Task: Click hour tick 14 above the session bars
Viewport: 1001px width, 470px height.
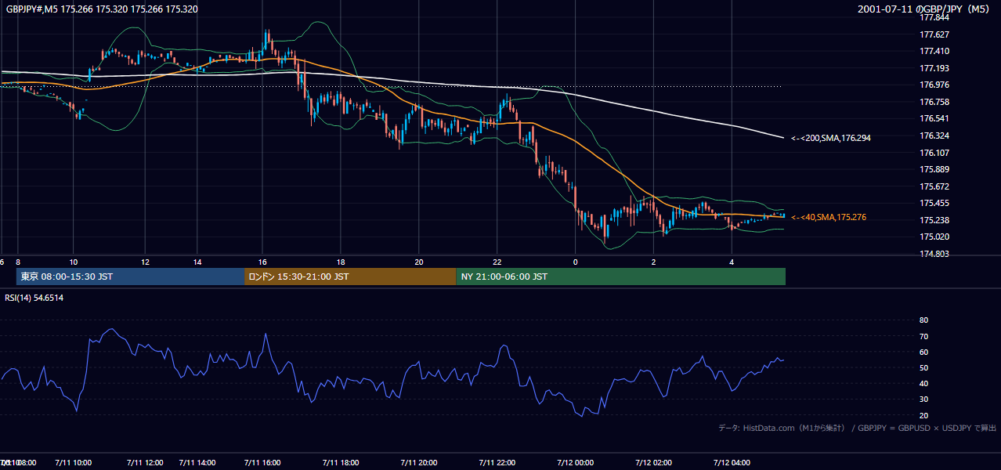Action: point(197,262)
